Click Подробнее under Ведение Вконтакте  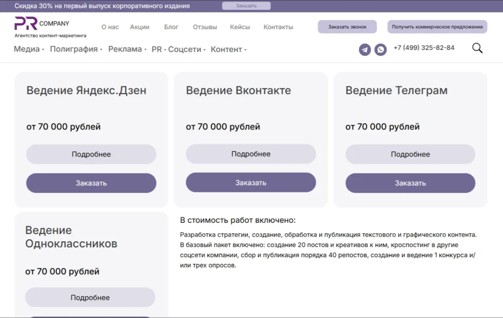pos(251,154)
